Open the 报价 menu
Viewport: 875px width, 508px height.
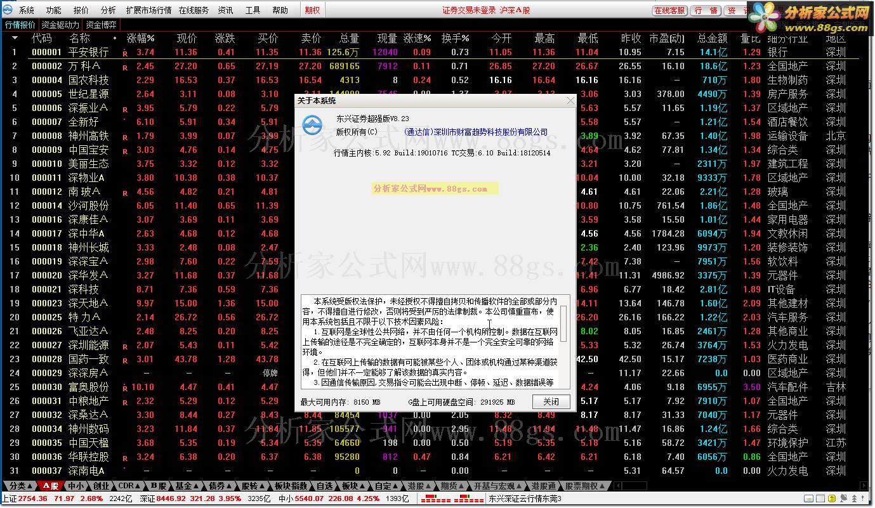(x=81, y=10)
